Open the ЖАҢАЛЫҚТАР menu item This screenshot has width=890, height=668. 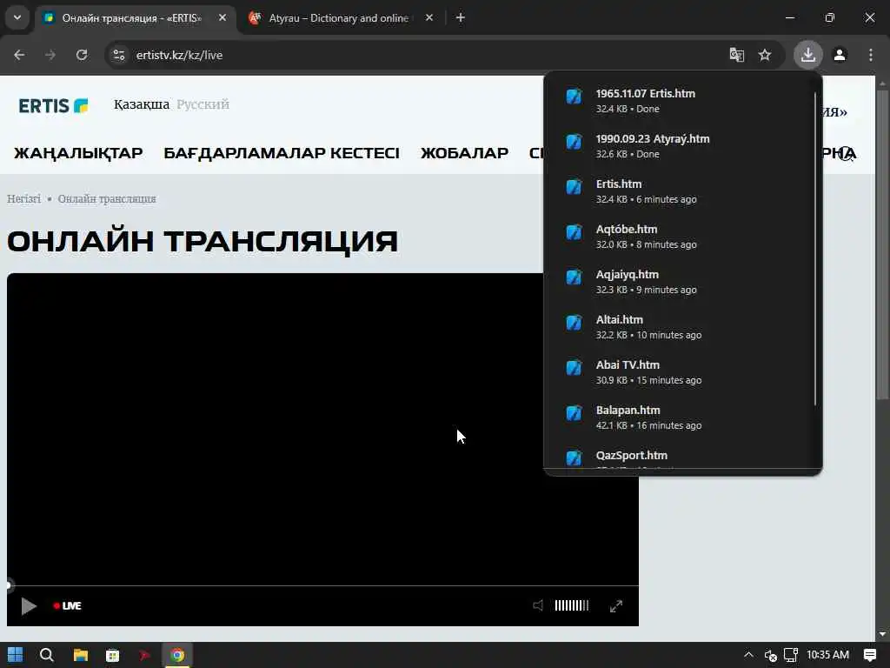78,153
